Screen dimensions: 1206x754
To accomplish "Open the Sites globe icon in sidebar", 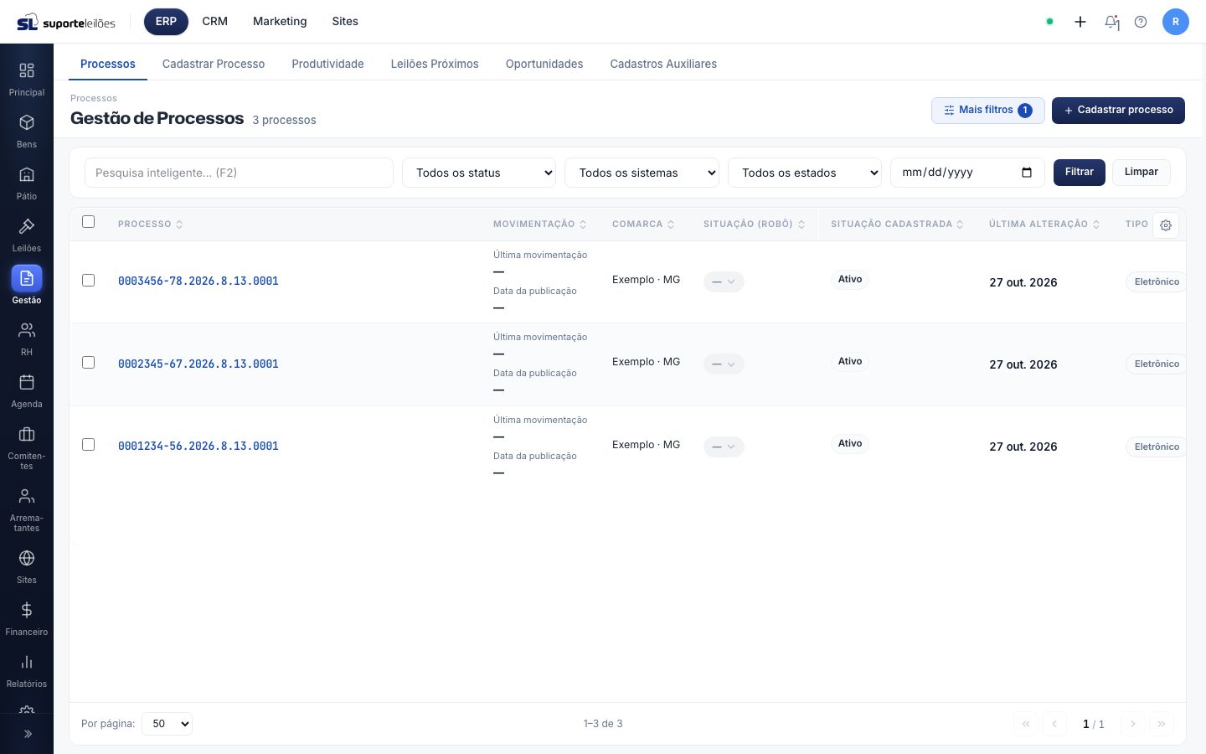I will pos(27,558).
